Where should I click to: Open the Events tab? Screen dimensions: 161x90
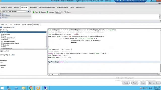[x=72, y=7]
